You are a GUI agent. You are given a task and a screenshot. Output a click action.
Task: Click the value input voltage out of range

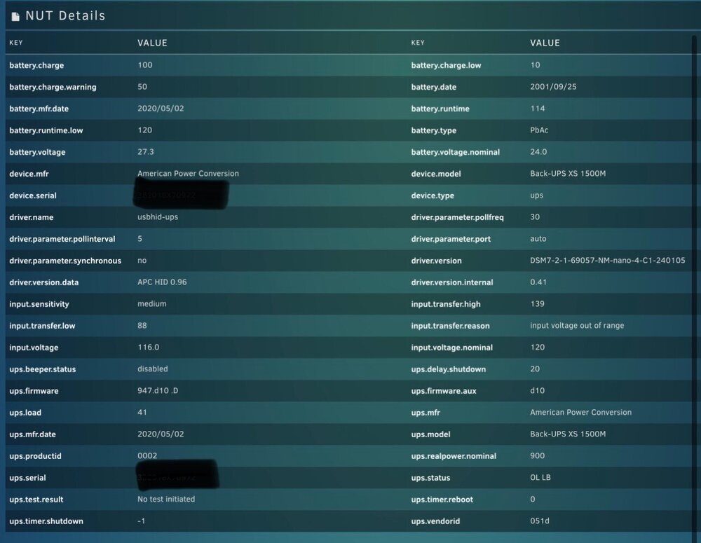click(x=577, y=325)
